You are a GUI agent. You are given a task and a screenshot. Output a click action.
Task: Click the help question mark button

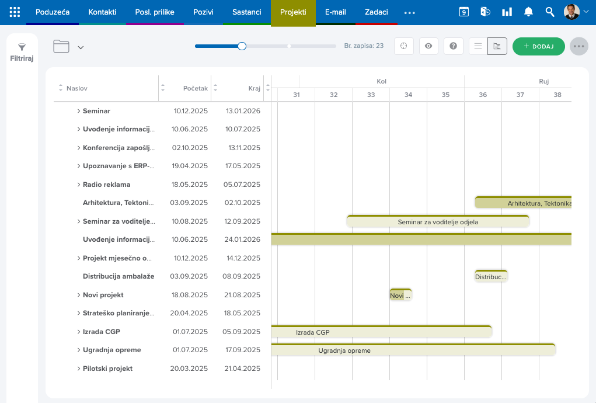pyautogui.click(x=453, y=46)
